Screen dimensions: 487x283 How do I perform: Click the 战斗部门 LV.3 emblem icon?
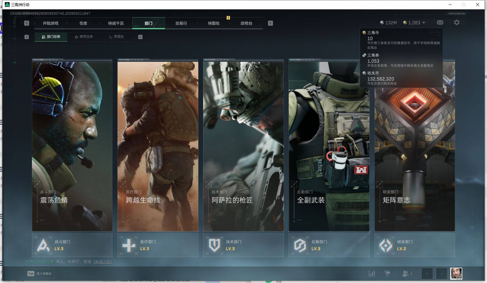[x=43, y=245]
